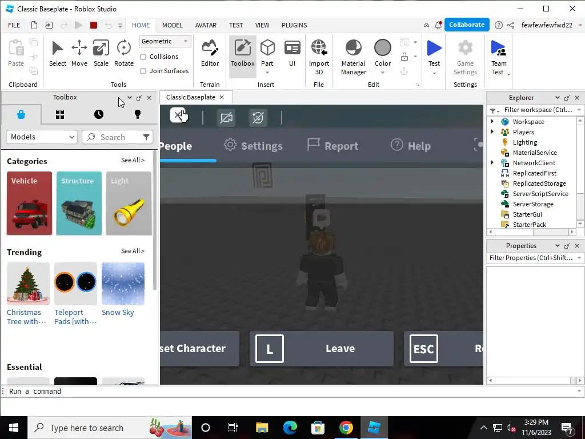This screenshot has height=439, width=585.
Task: Select Lighting in Explorer
Action: (x=524, y=142)
